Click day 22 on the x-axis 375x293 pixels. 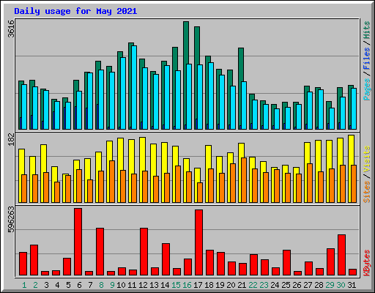(253, 285)
